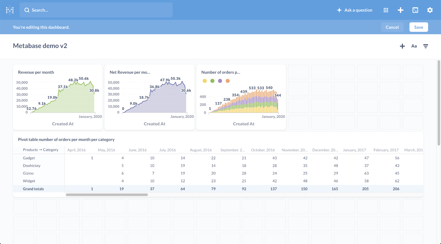Click the June, 2016 column header
Image resolution: width=441 pixels, height=244 pixels.
pyautogui.click(x=138, y=150)
